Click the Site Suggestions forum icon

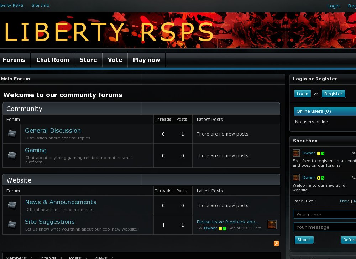[12, 224]
